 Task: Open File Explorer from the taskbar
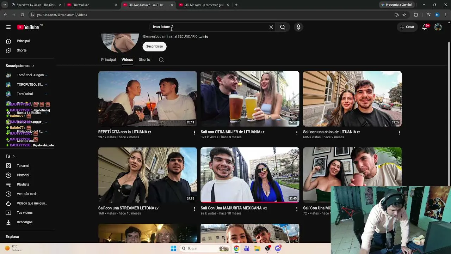(x=257, y=249)
